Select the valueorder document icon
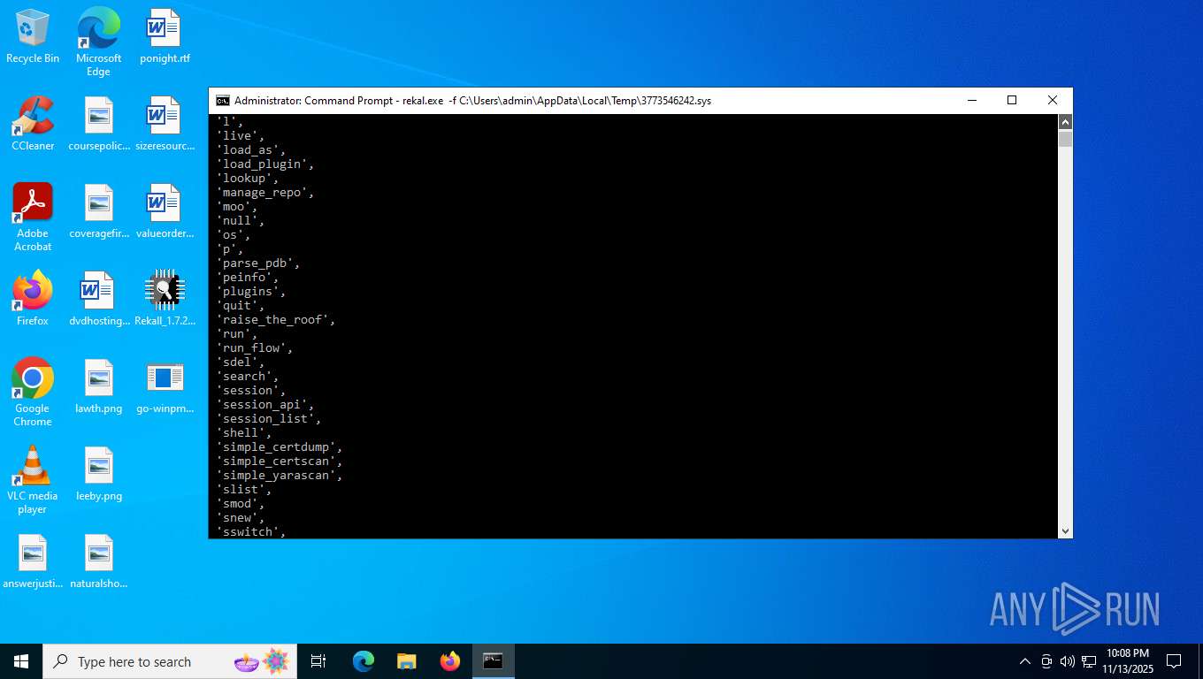Image resolution: width=1203 pixels, height=679 pixels. point(165,211)
